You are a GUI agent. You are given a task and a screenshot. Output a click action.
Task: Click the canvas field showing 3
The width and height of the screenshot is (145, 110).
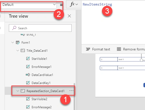click(x=109, y=68)
